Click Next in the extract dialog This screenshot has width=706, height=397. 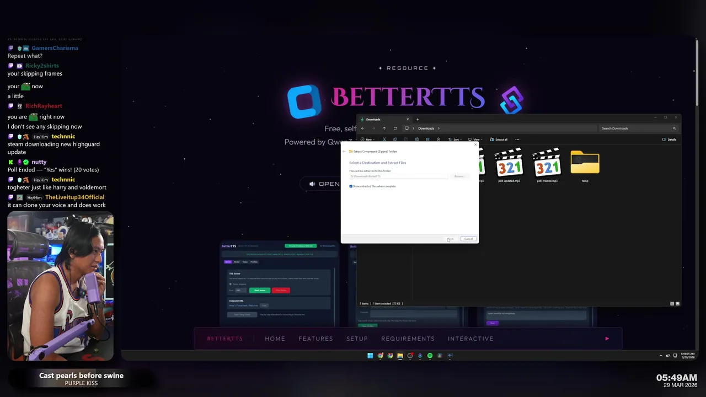tap(450, 239)
